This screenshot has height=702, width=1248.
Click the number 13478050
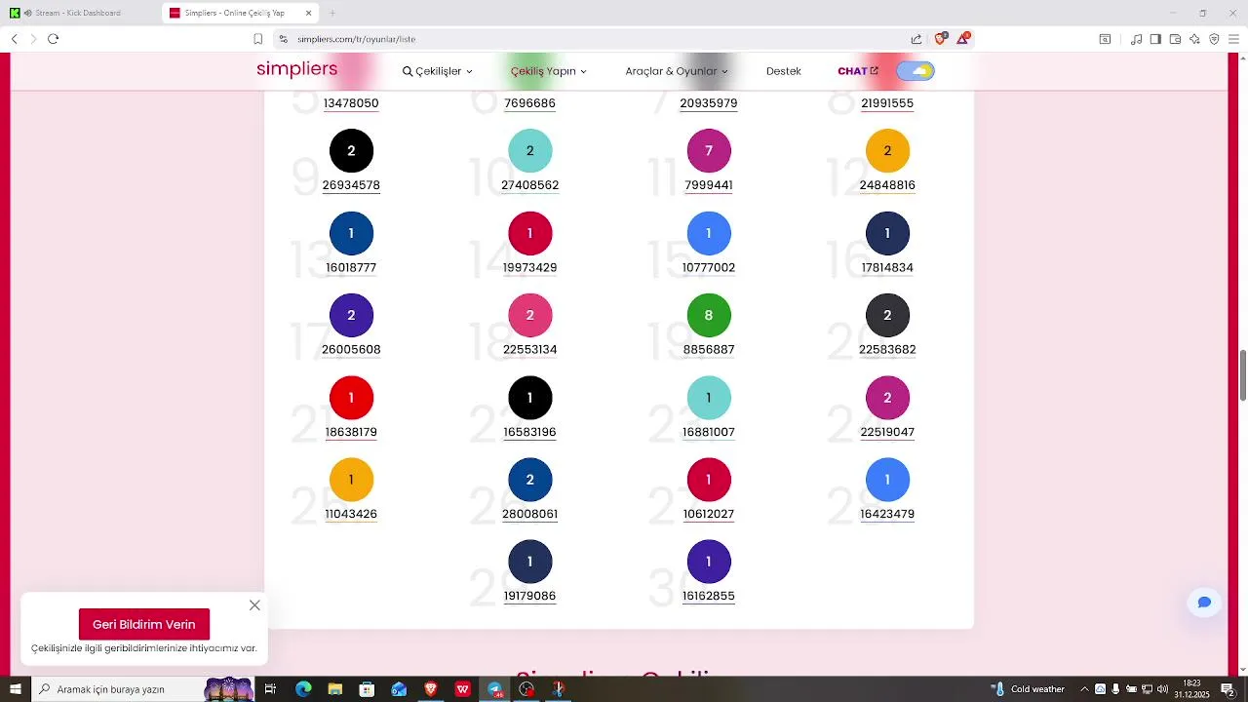pyautogui.click(x=351, y=103)
